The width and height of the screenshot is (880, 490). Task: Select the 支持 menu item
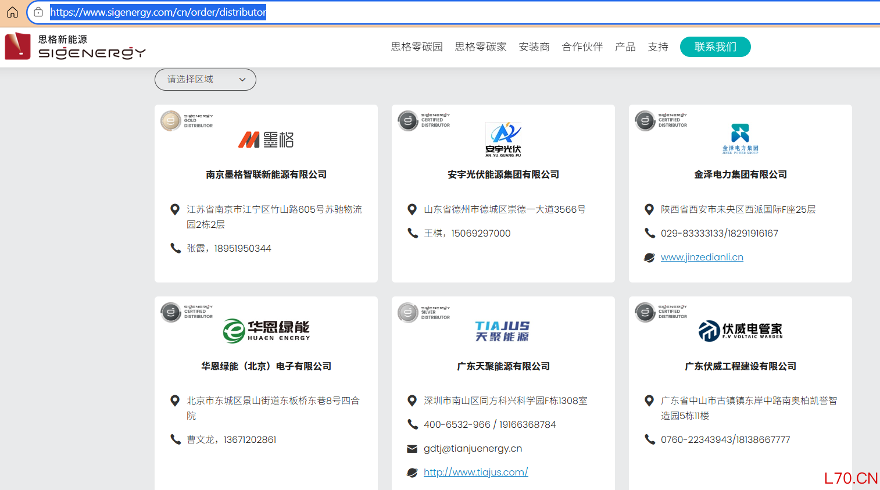coord(657,47)
